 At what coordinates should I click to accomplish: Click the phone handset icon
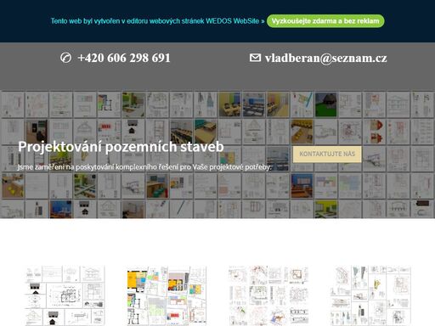coord(65,58)
